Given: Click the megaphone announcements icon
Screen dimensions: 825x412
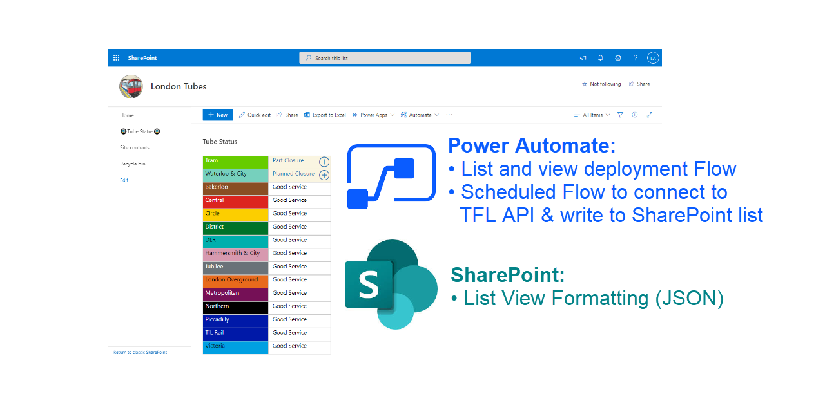Looking at the screenshot, I should pyautogui.click(x=583, y=58).
